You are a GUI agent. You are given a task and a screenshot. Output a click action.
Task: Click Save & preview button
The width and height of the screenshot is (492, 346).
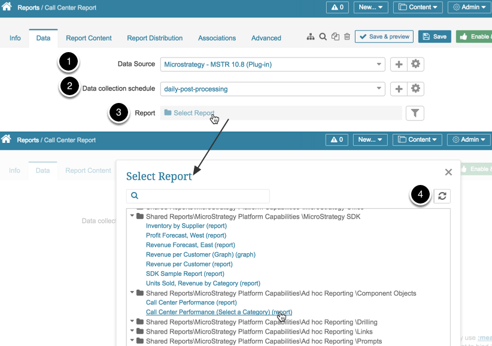click(384, 37)
